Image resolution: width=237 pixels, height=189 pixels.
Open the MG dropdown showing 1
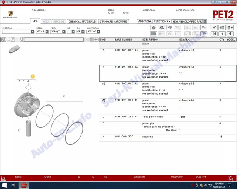tap(73, 32)
